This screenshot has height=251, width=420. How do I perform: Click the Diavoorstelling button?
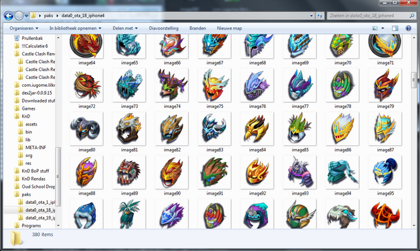click(x=163, y=28)
